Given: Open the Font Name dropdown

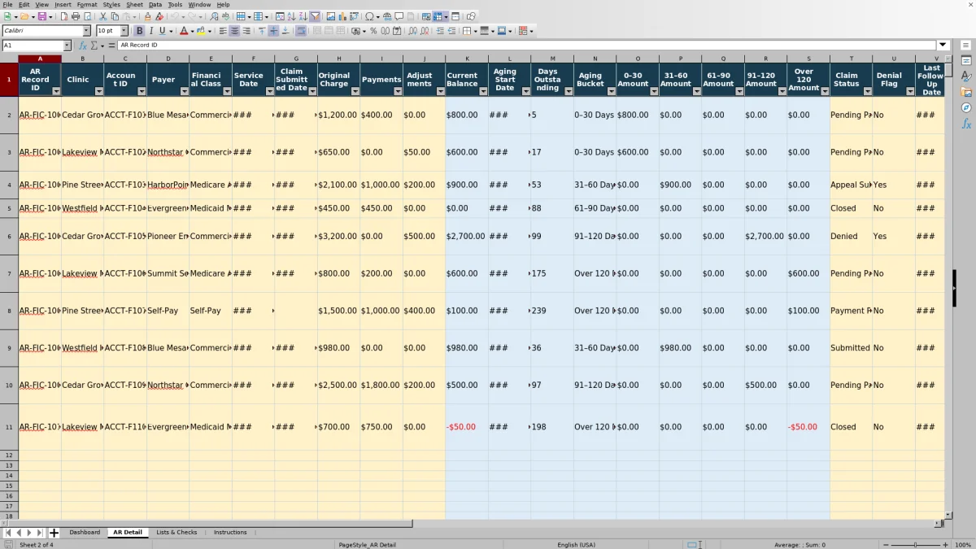Looking at the screenshot, I should click(x=86, y=31).
